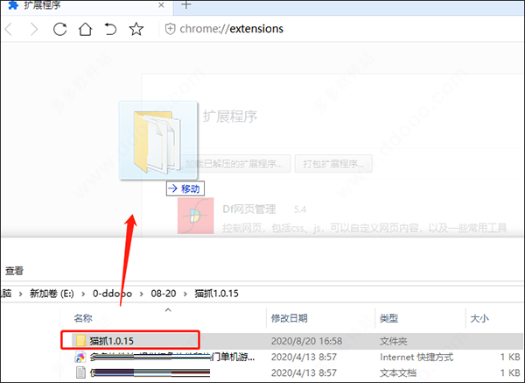Click the 加载已解压的扩展程序 button
Viewport: 525px width, 383px height.
pyautogui.click(x=237, y=164)
